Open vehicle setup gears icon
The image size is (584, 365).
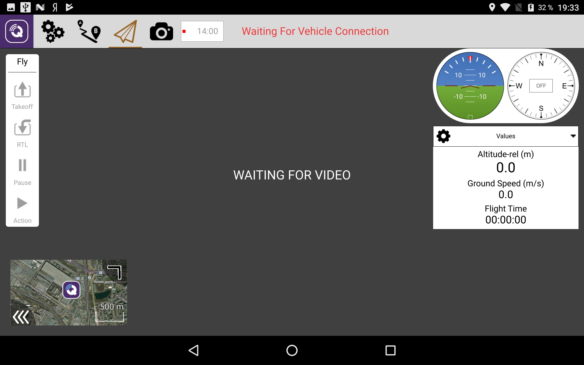(53, 31)
